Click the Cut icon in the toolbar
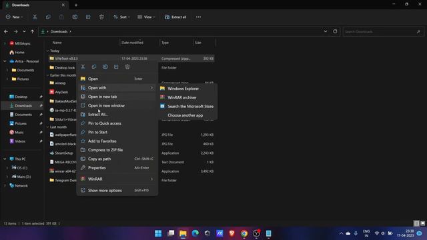427x240 pixels. [x=35, y=17]
